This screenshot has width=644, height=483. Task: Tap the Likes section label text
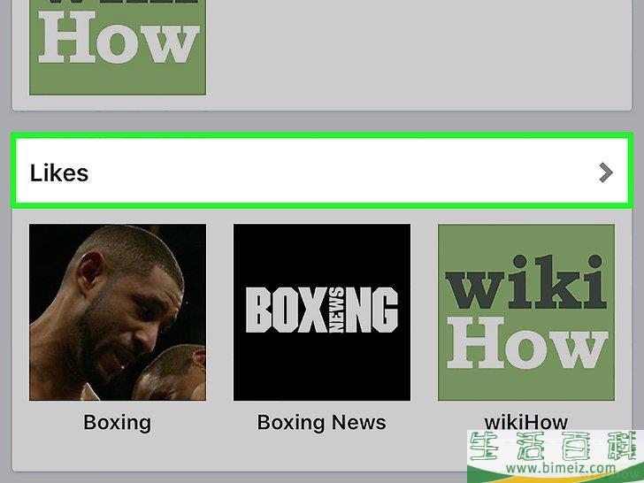pyautogui.click(x=59, y=172)
